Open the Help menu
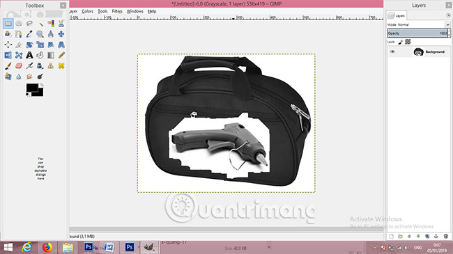The width and height of the screenshot is (453, 254). coord(152,11)
